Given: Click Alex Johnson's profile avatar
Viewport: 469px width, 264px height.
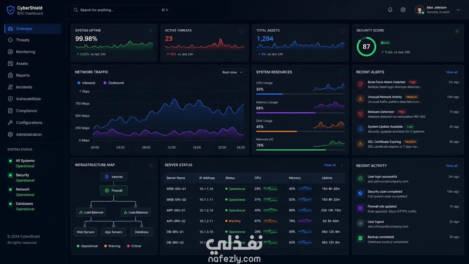Looking at the screenshot, I should tap(419, 10).
